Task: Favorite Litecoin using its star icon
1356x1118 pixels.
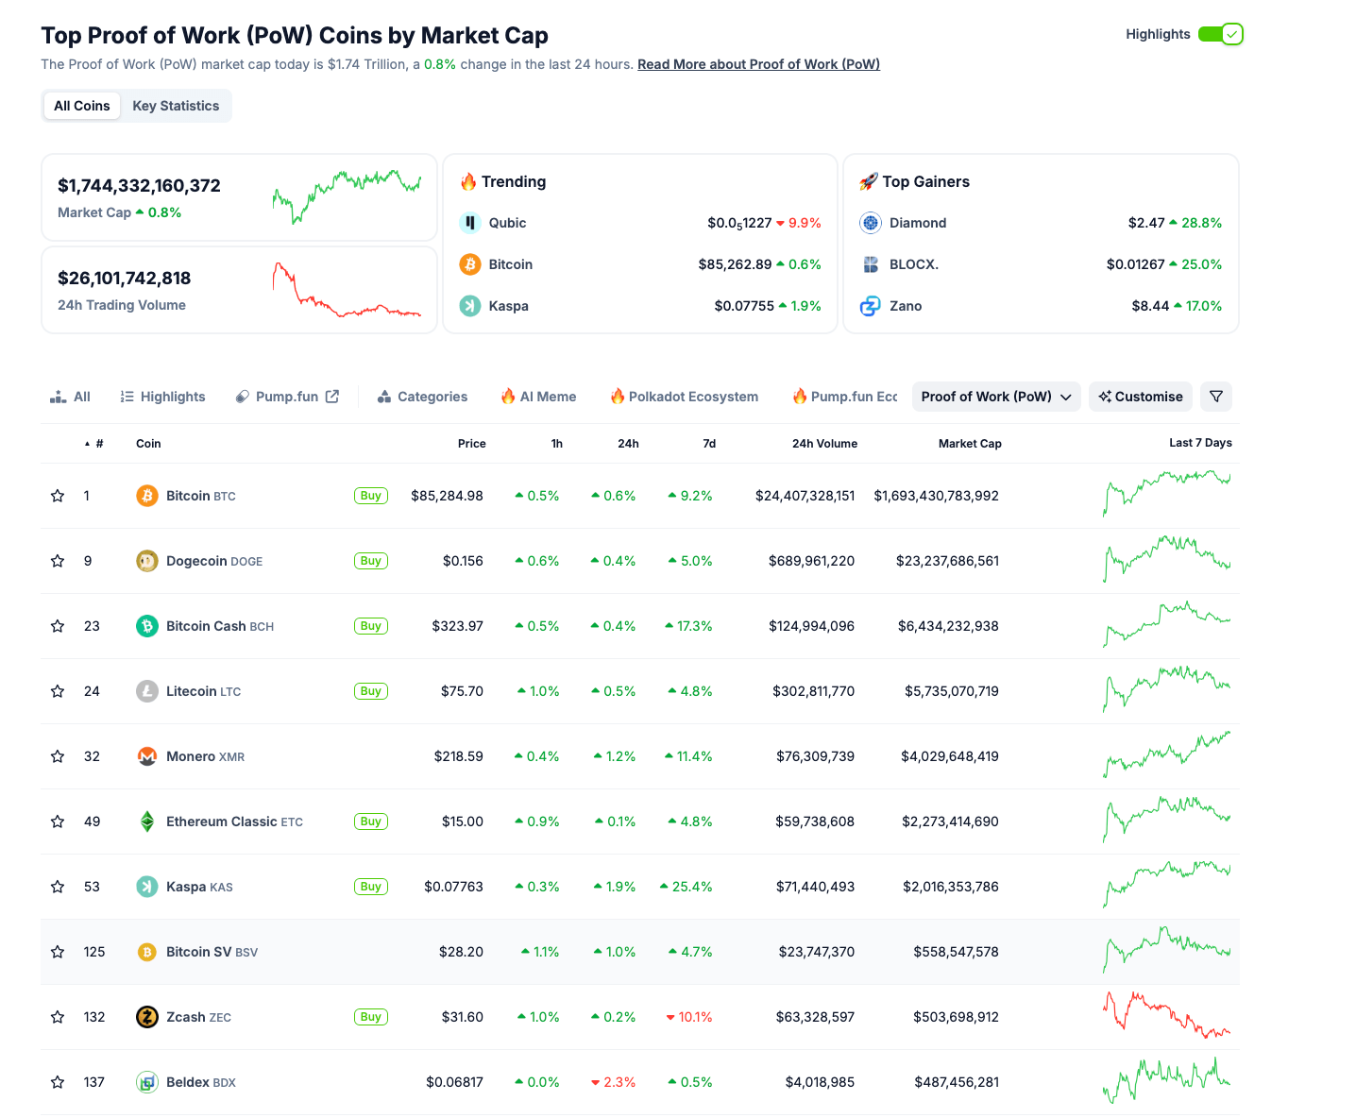Action: (57, 690)
